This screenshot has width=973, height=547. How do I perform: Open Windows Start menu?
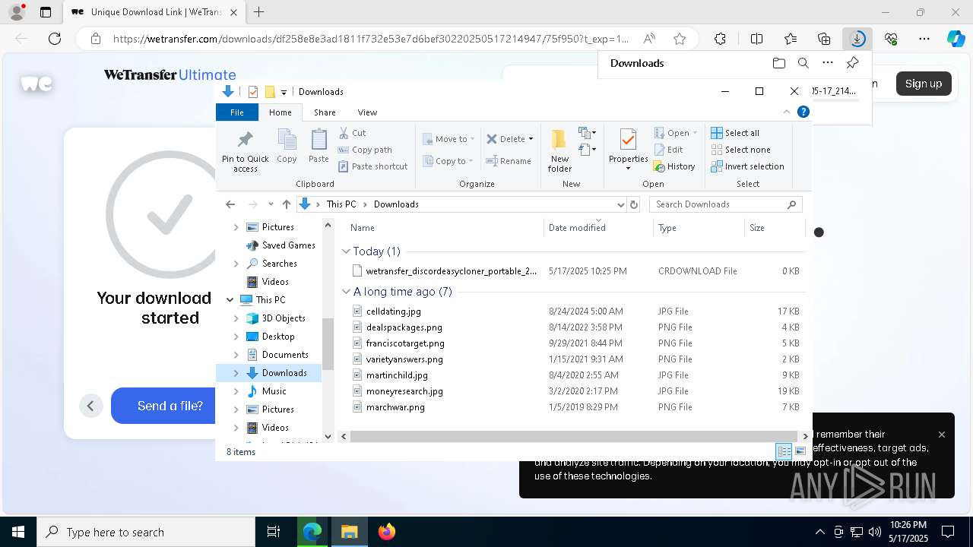coord(17,532)
